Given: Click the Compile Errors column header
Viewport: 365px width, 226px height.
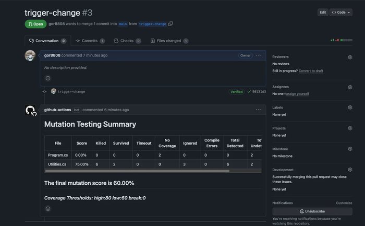Looking at the screenshot, I should point(212,143).
